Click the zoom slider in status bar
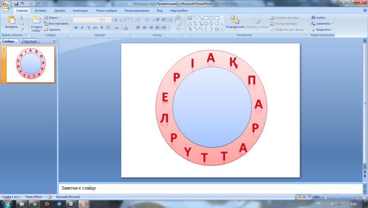 click(x=337, y=197)
